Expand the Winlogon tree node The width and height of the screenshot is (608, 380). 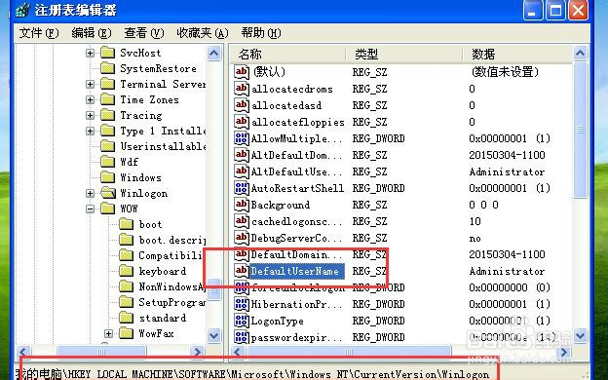pos(90,193)
